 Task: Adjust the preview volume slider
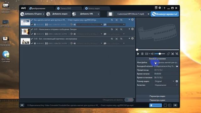[x=160, y=54]
